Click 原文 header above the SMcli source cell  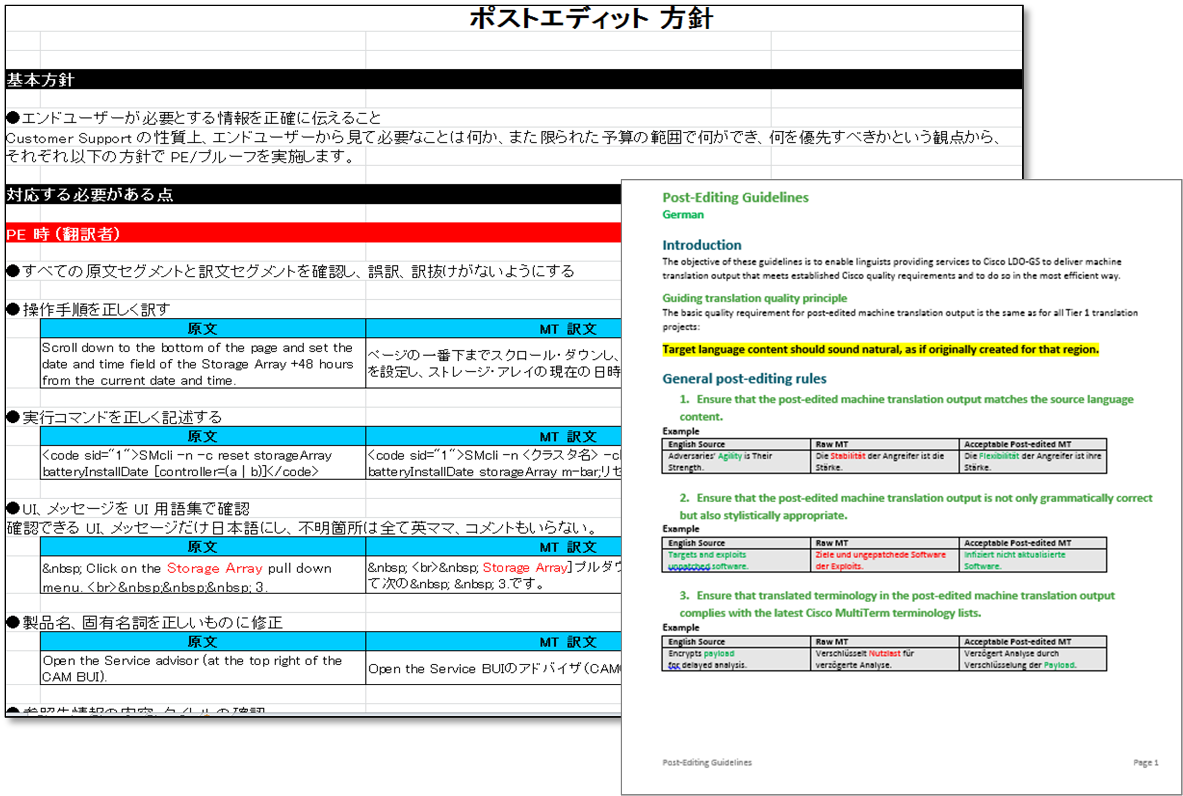tap(203, 436)
